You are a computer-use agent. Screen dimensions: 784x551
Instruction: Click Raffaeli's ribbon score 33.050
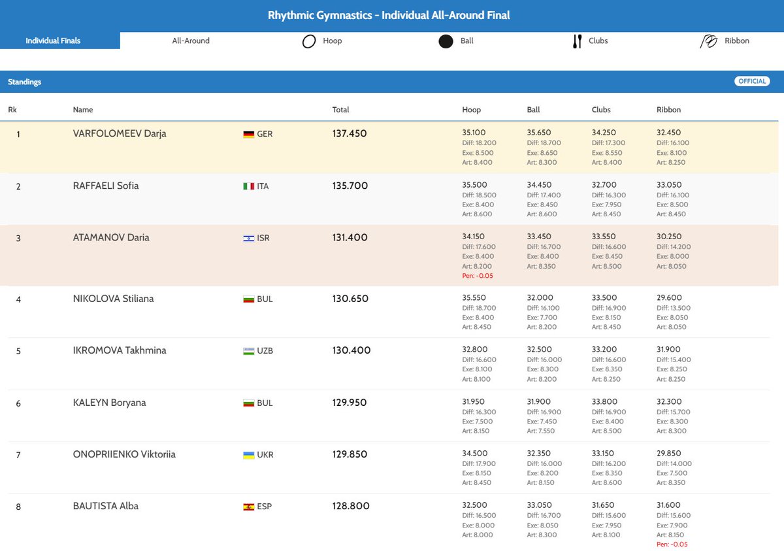coord(668,185)
